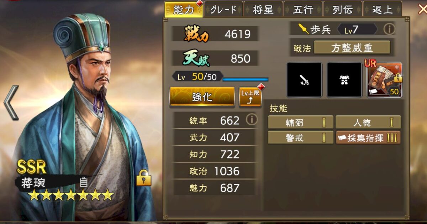Select the 五行 tab
Viewport: 427px width, 224px height.
pyautogui.click(x=303, y=9)
